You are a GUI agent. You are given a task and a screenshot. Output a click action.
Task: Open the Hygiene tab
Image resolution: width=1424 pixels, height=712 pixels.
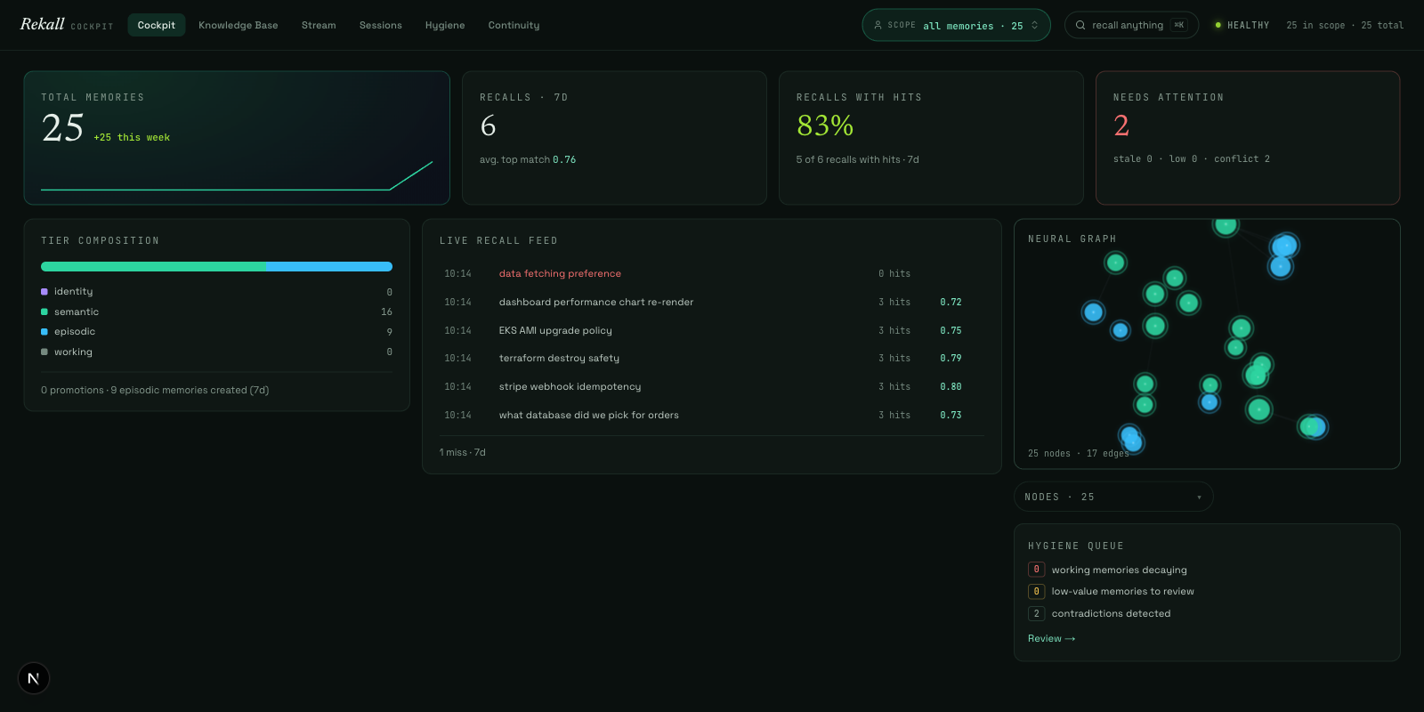click(x=445, y=25)
